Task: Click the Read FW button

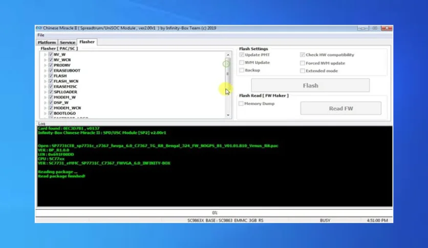Action: [341, 109]
